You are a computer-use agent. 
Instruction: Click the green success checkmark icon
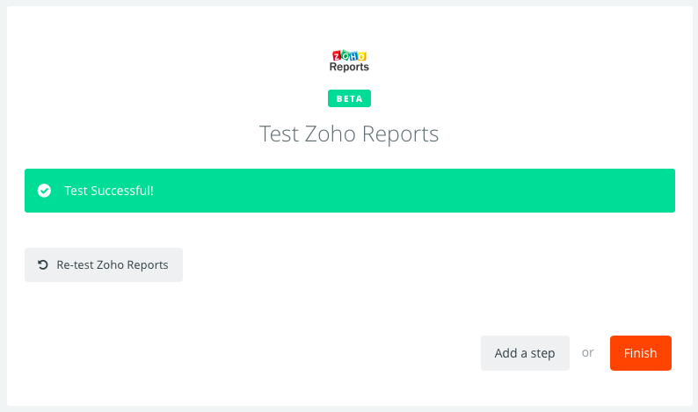point(44,191)
